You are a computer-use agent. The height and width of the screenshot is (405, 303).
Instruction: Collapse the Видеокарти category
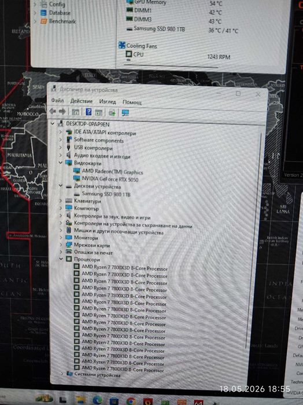coord(61,162)
